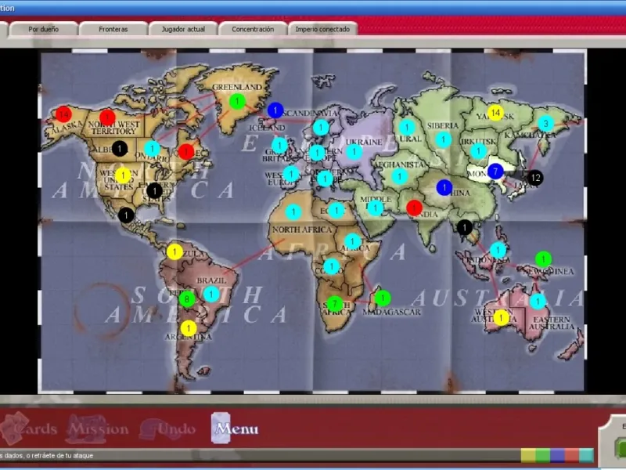
Task: Select the green army on New Guinea
Action: pos(543,259)
